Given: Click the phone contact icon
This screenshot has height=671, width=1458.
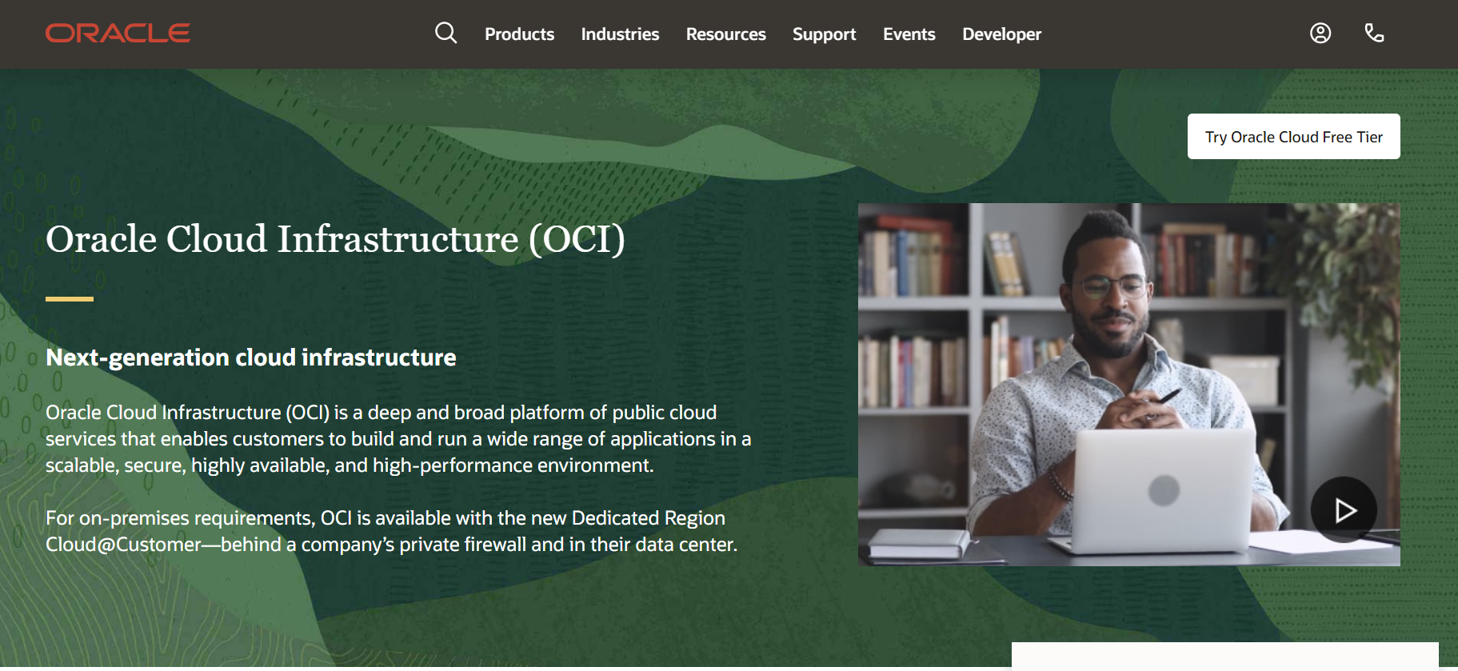Looking at the screenshot, I should pos(1374,33).
